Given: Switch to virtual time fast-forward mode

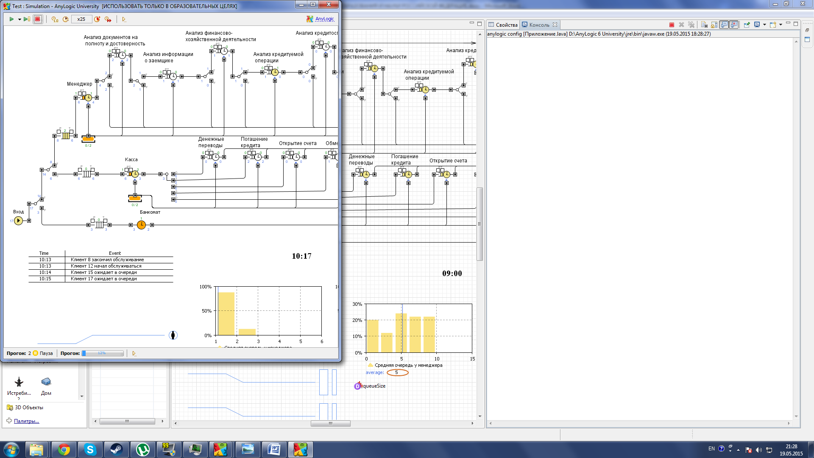Looking at the screenshot, I should point(108,19).
